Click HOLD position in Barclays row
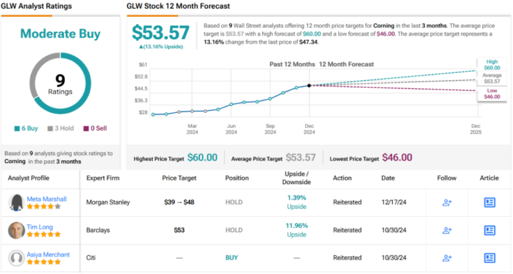 point(234,230)
